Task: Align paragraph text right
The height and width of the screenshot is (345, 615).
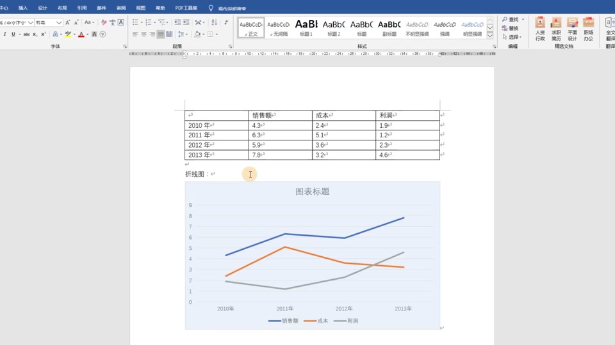Action: pyautogui.click(x=152, y=34)
